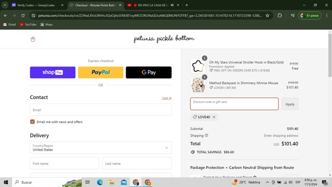The width and height of the screenshot is (332, 187).
Task: Open the Mail app in taskbar
Action: [124, 182]
